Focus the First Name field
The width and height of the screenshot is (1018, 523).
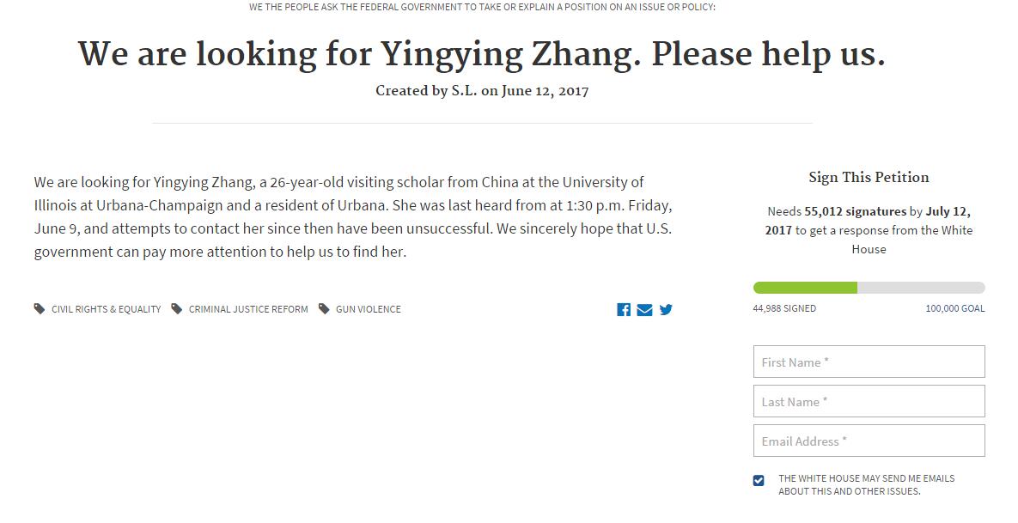pyautogui.click(x=869, y=362)
